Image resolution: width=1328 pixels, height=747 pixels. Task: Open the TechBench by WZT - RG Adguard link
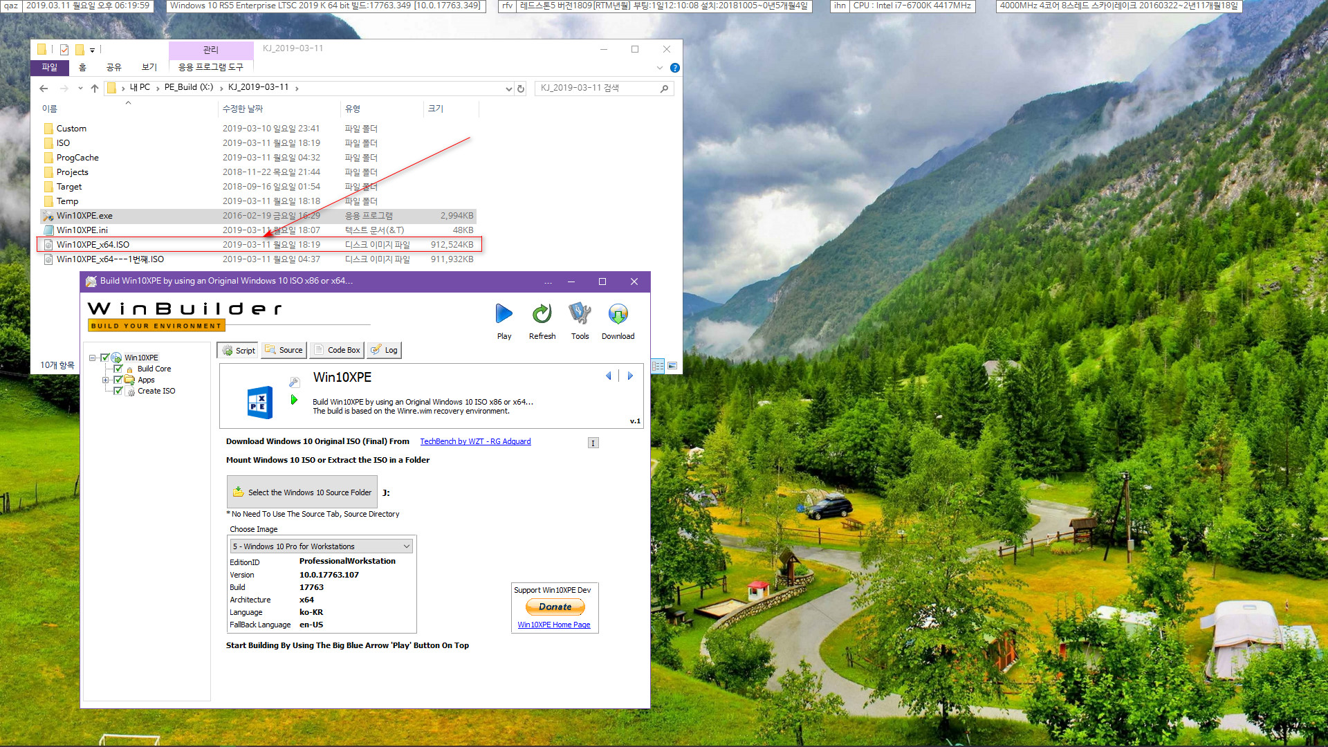475,441
